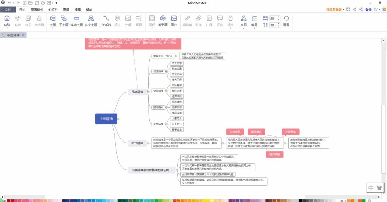The image size is (387, 202).
Task: Click the 登录 login link
Action: [368, 9]
